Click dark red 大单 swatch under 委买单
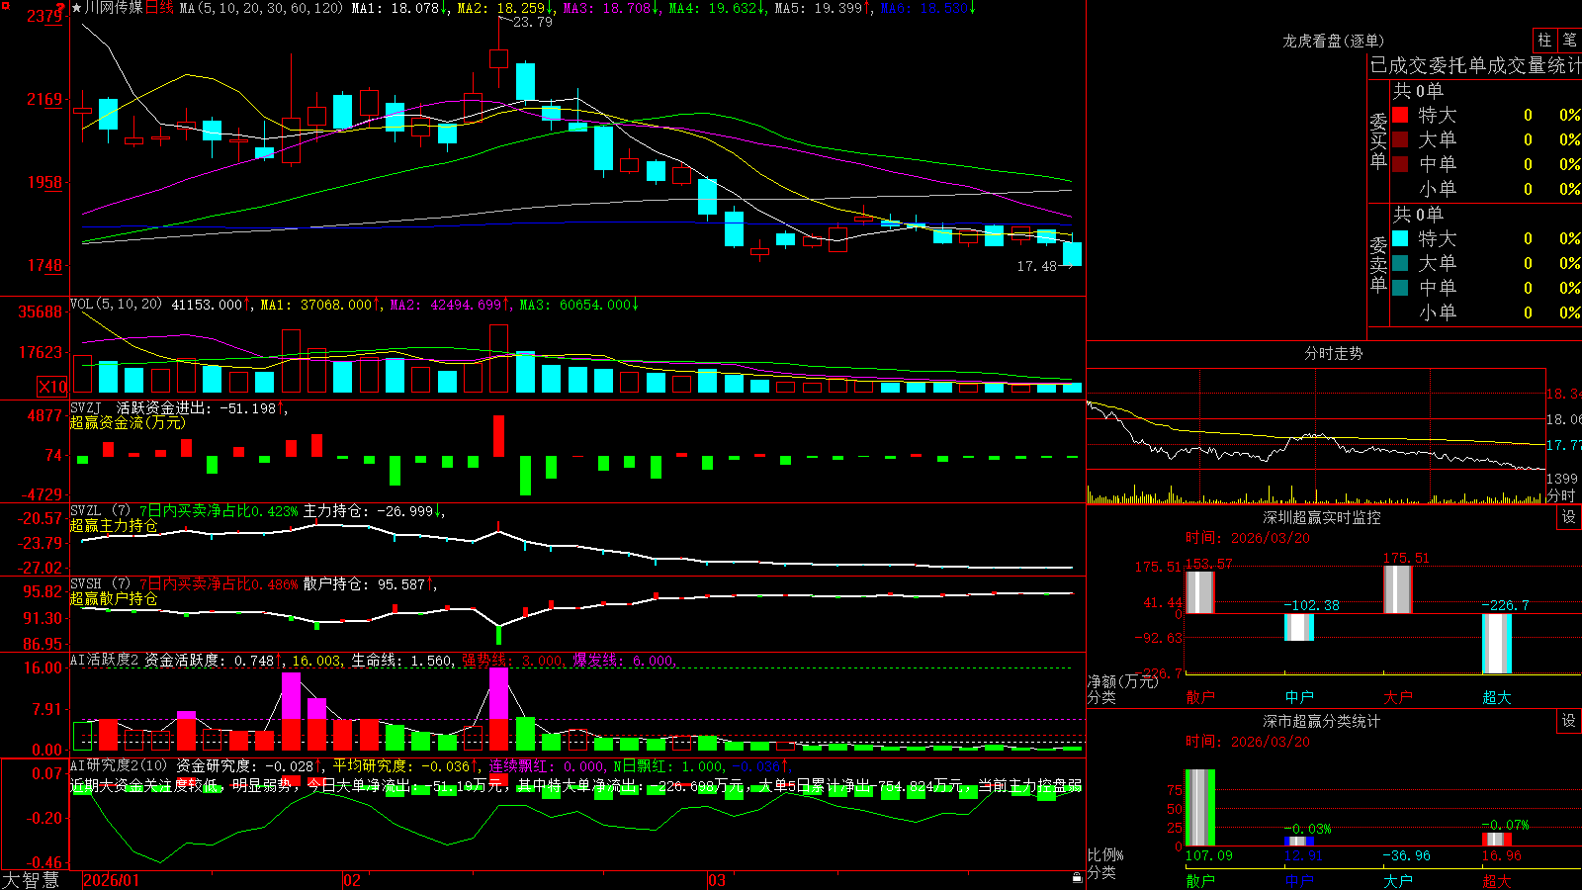Screen dimensions: 1582x890 1400,139
